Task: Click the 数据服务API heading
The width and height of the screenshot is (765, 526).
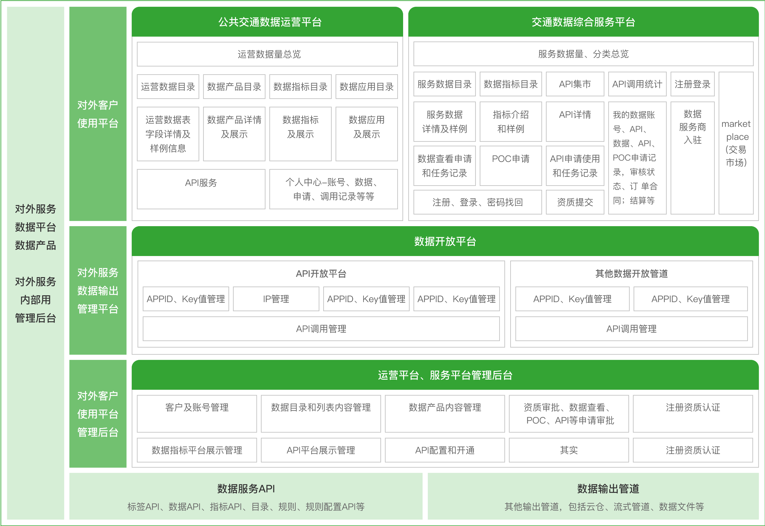Action: [x=246, y=488]
